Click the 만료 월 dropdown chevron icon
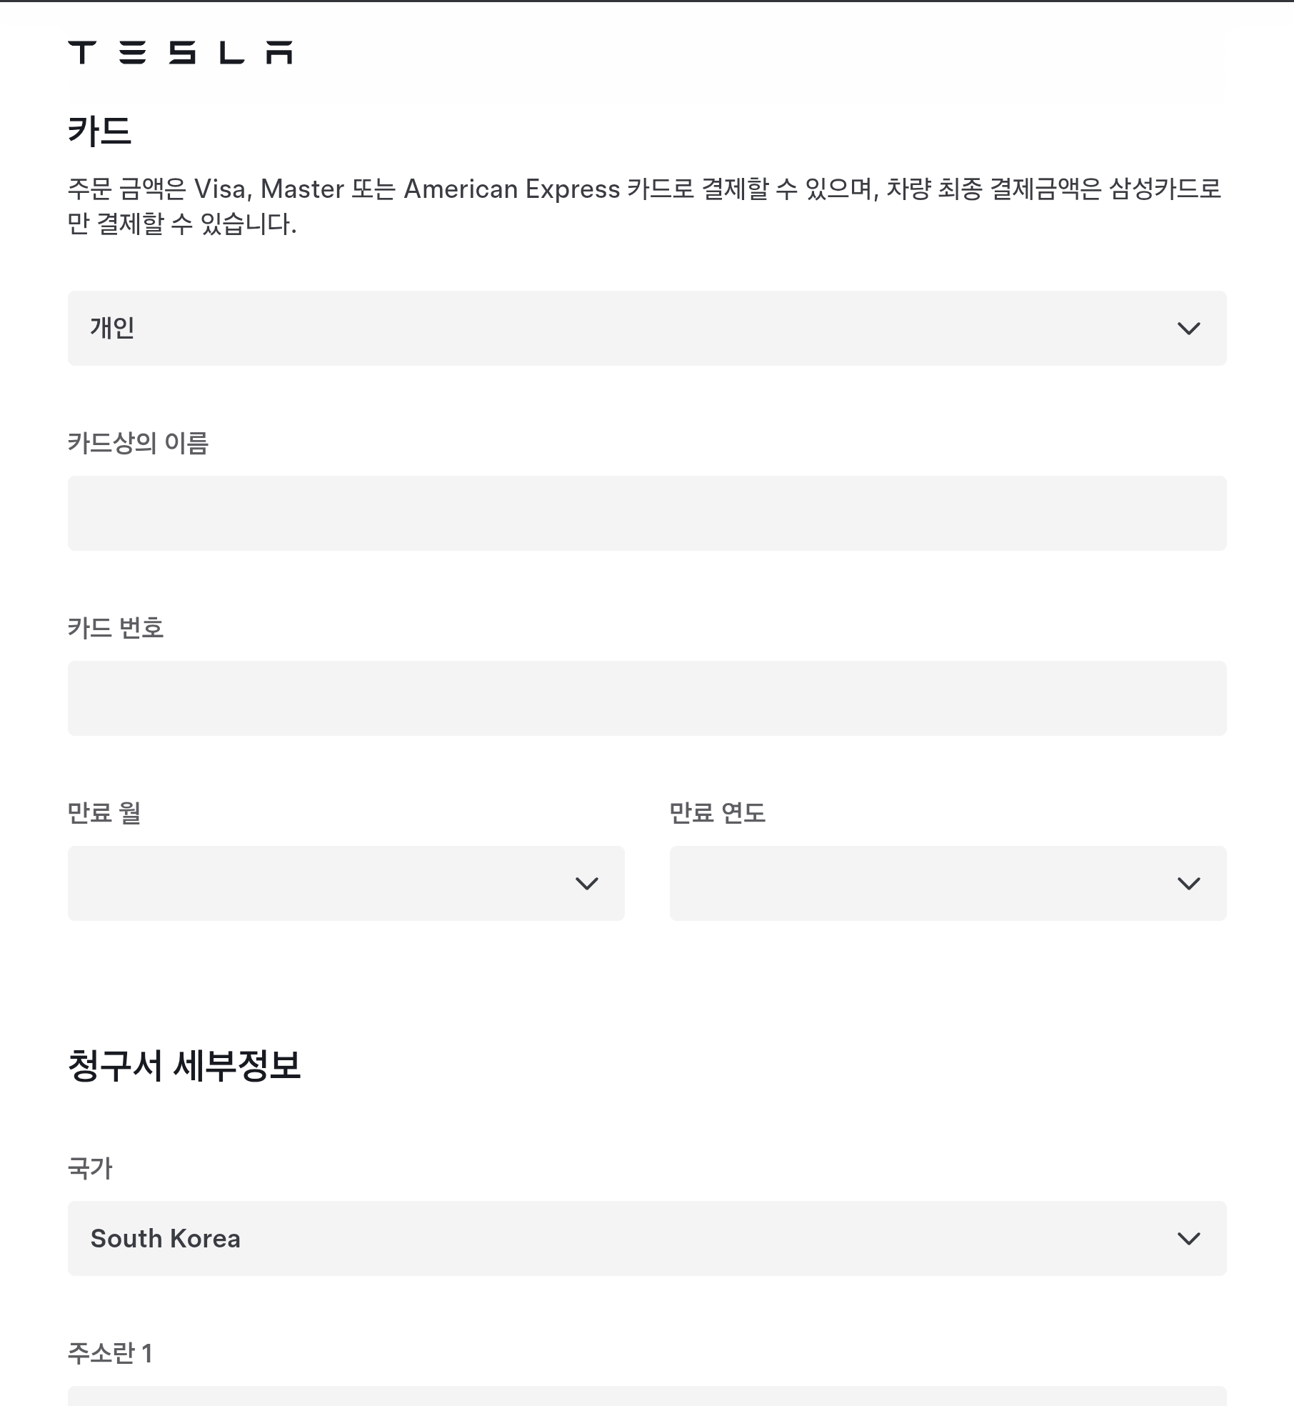Screen dimensions: 1294x1406 (587, 884)
